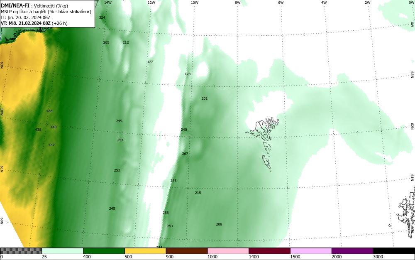
Task: Click the legend scale number 400
Action: [x=87, y=257]
